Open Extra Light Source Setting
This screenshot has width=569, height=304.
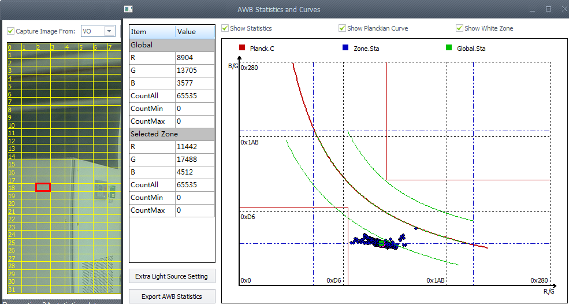click(172, 276)
